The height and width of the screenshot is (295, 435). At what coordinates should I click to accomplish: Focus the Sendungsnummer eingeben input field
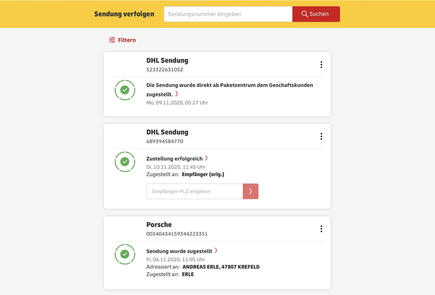(228, 14)
